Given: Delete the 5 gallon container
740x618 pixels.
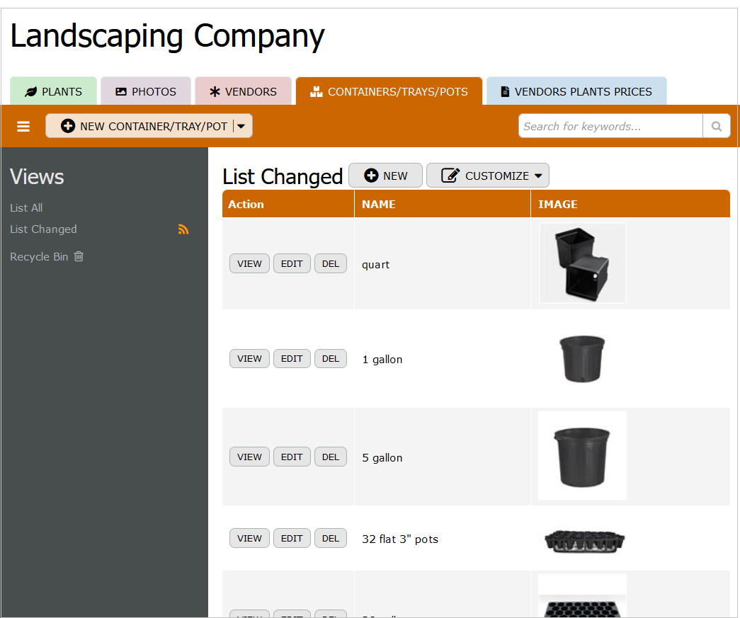Looking at the screenshot, I should pyautogui.click(x=331, y=457).
